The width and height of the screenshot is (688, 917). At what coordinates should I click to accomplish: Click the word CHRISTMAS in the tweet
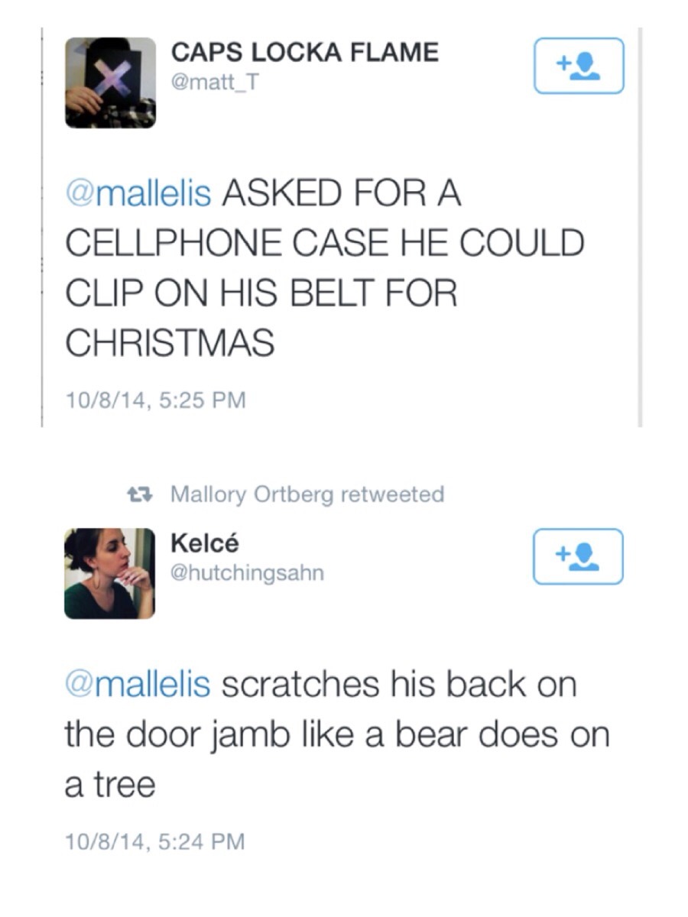pyautogui.click(x=170, y=343)
